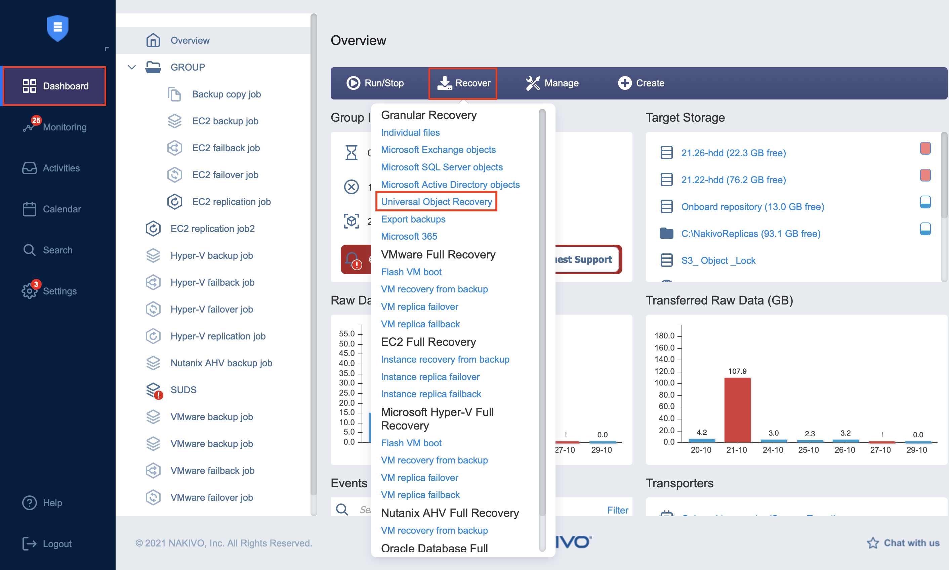Click the Help icon
Viewport: 949px width, 570px height.
tap(29, 502)
